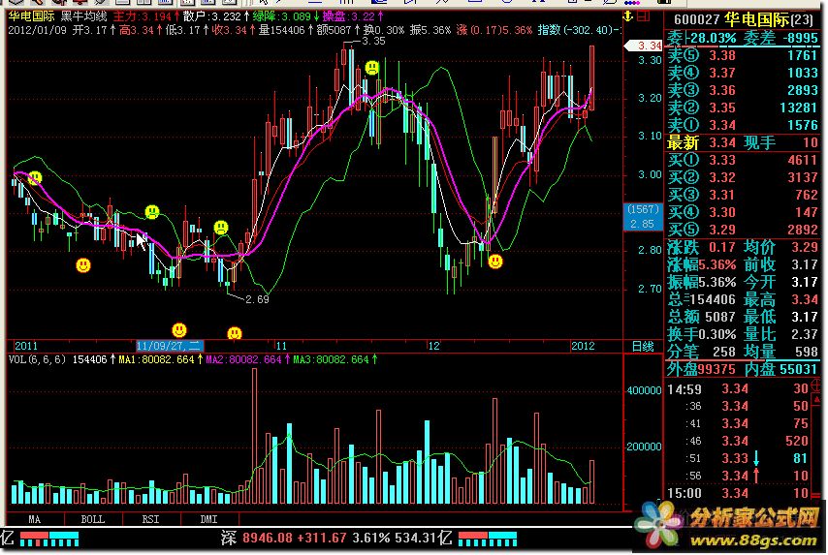The image size is (828, 555).
Task: Click the yellow down-arrow anchor icon
Action: coord(628,15)
